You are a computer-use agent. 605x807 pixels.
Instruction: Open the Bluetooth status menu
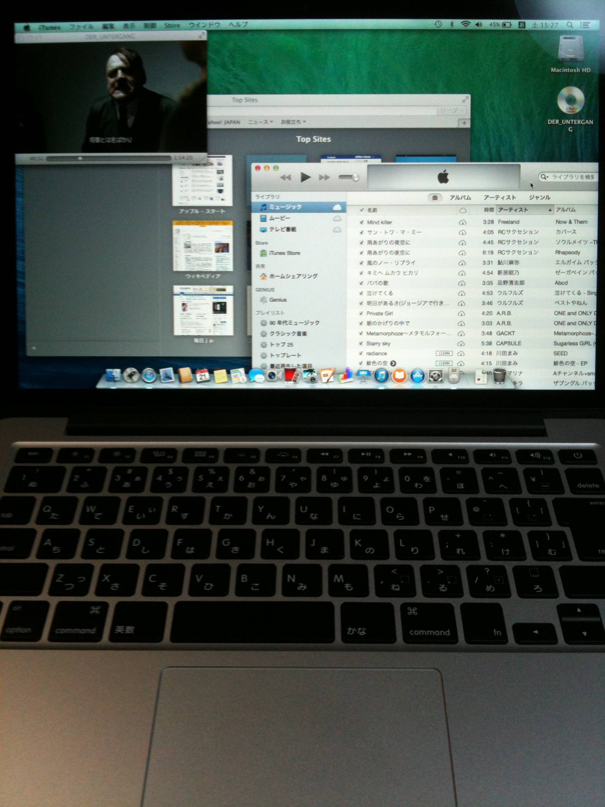452,24
